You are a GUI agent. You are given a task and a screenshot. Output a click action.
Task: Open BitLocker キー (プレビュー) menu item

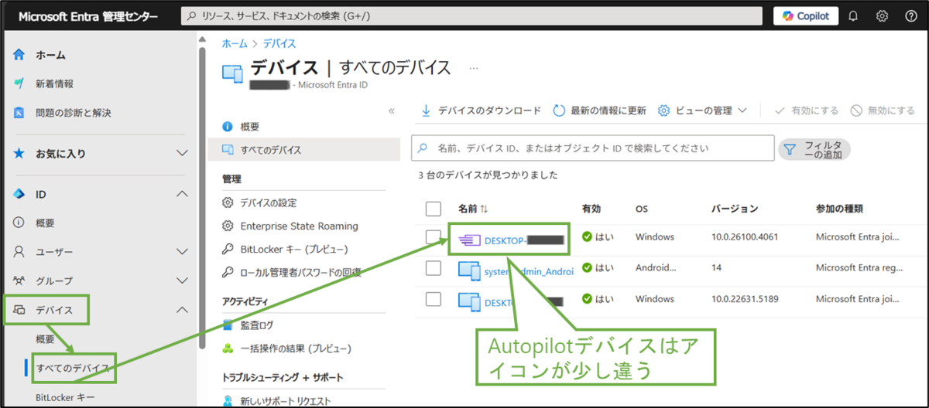294,249
